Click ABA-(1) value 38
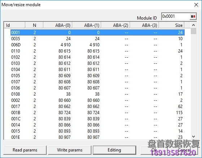Image resolution: width=202 pixels, height=158 pixels. [x=97, y=94]
